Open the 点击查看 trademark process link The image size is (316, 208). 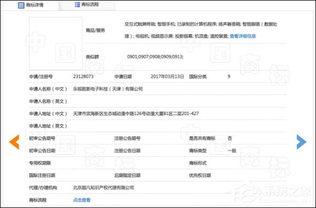[x=82, y=200]
